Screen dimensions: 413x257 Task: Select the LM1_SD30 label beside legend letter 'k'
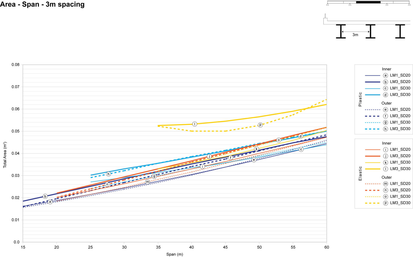[x=400, y=162]
